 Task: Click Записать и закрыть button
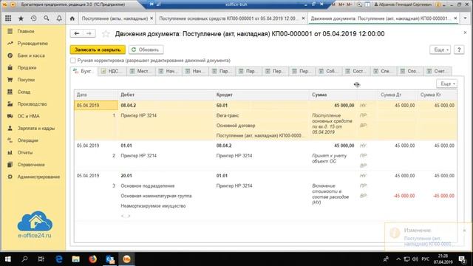click(98, 50)
